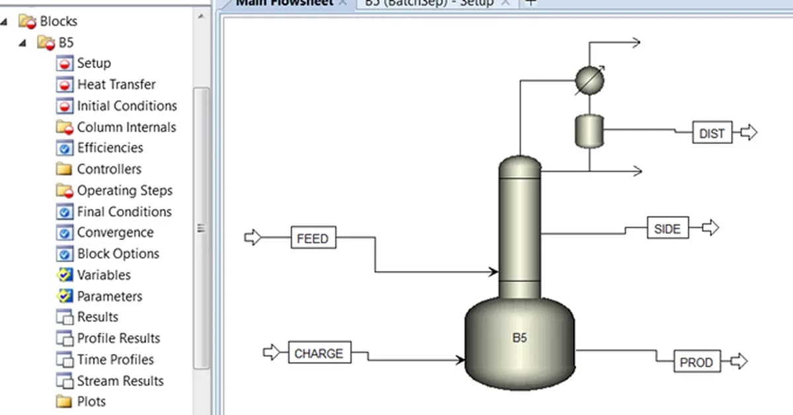Screen dimensions: 793x415
Task: Open the Heat Transfer input form
Action: (x=114, y=84)
